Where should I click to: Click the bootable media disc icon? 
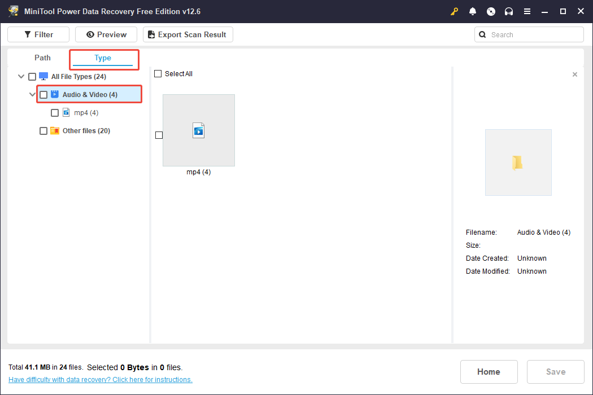491,11
